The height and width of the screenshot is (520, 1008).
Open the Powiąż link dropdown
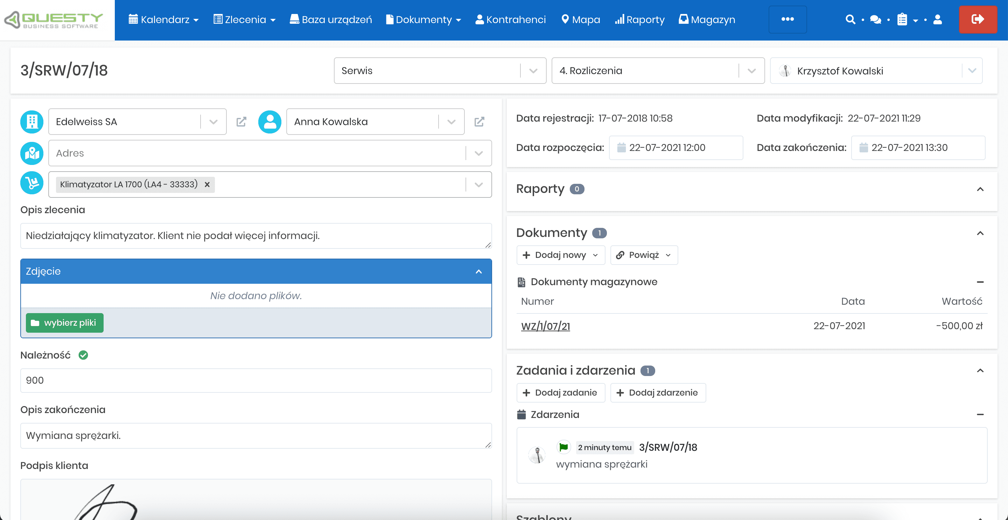[644, 255]
